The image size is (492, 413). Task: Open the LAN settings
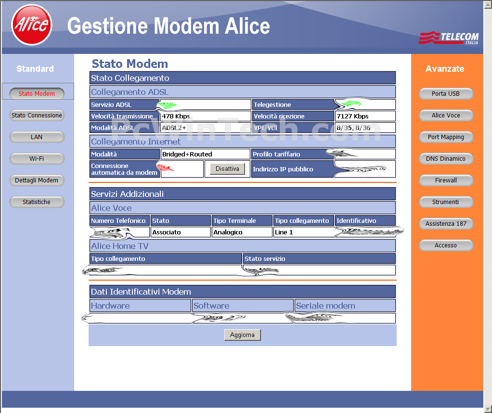[37, 137]
